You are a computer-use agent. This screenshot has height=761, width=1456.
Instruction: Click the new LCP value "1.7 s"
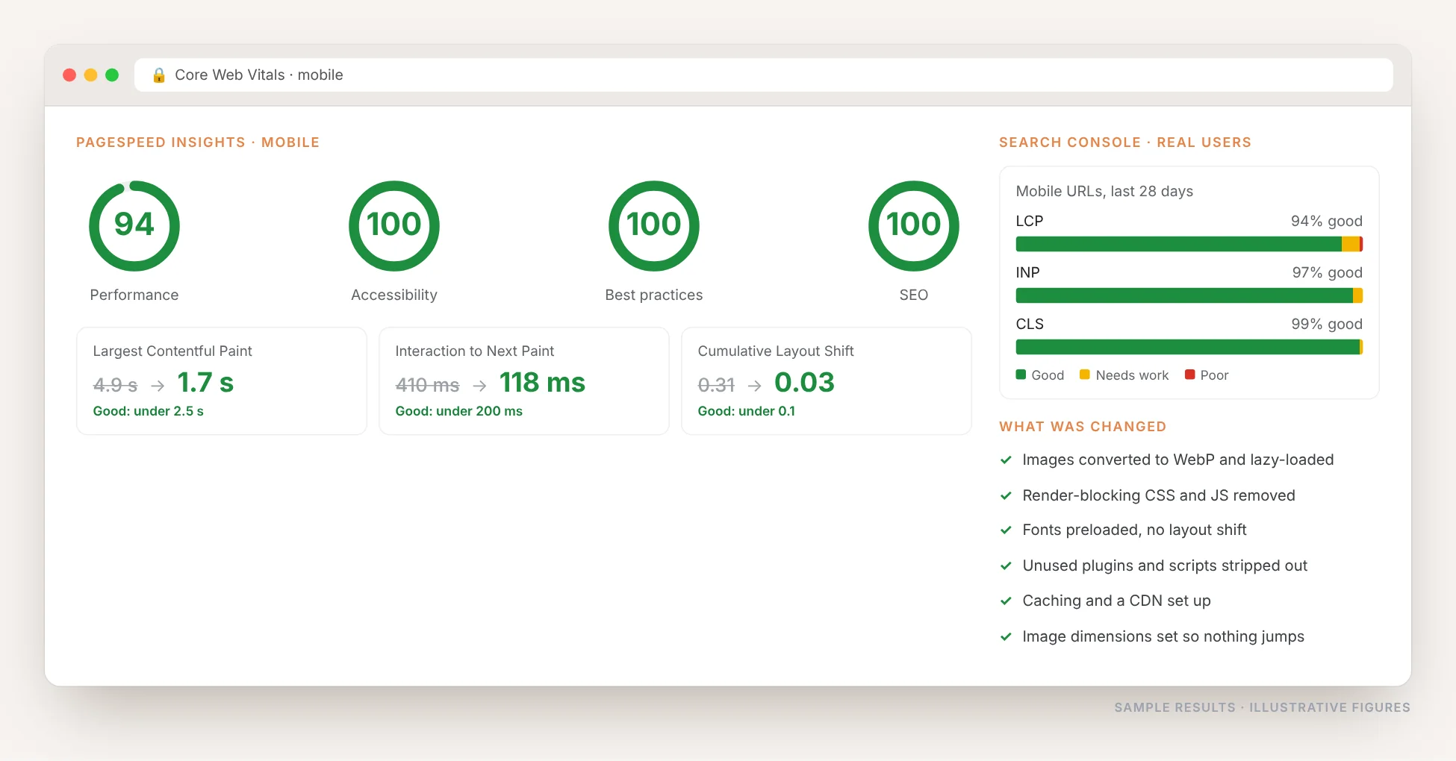click(205, 383)
